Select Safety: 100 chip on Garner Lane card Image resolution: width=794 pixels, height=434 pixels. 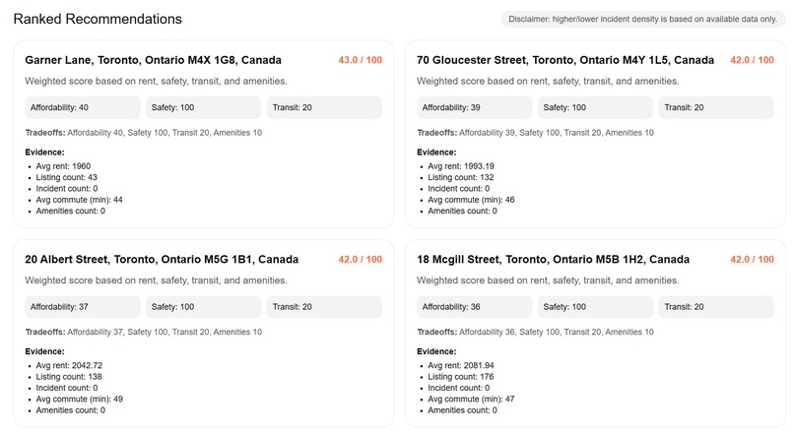204,107
